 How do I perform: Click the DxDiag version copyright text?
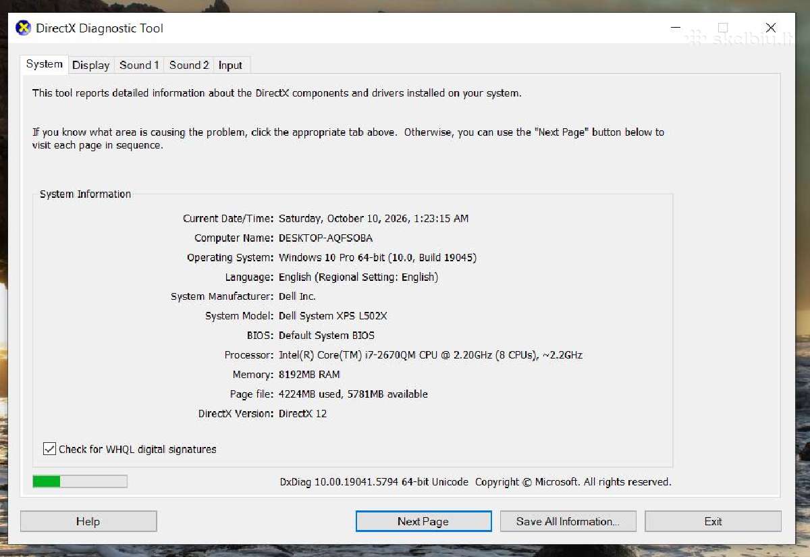tap(476, 482)
